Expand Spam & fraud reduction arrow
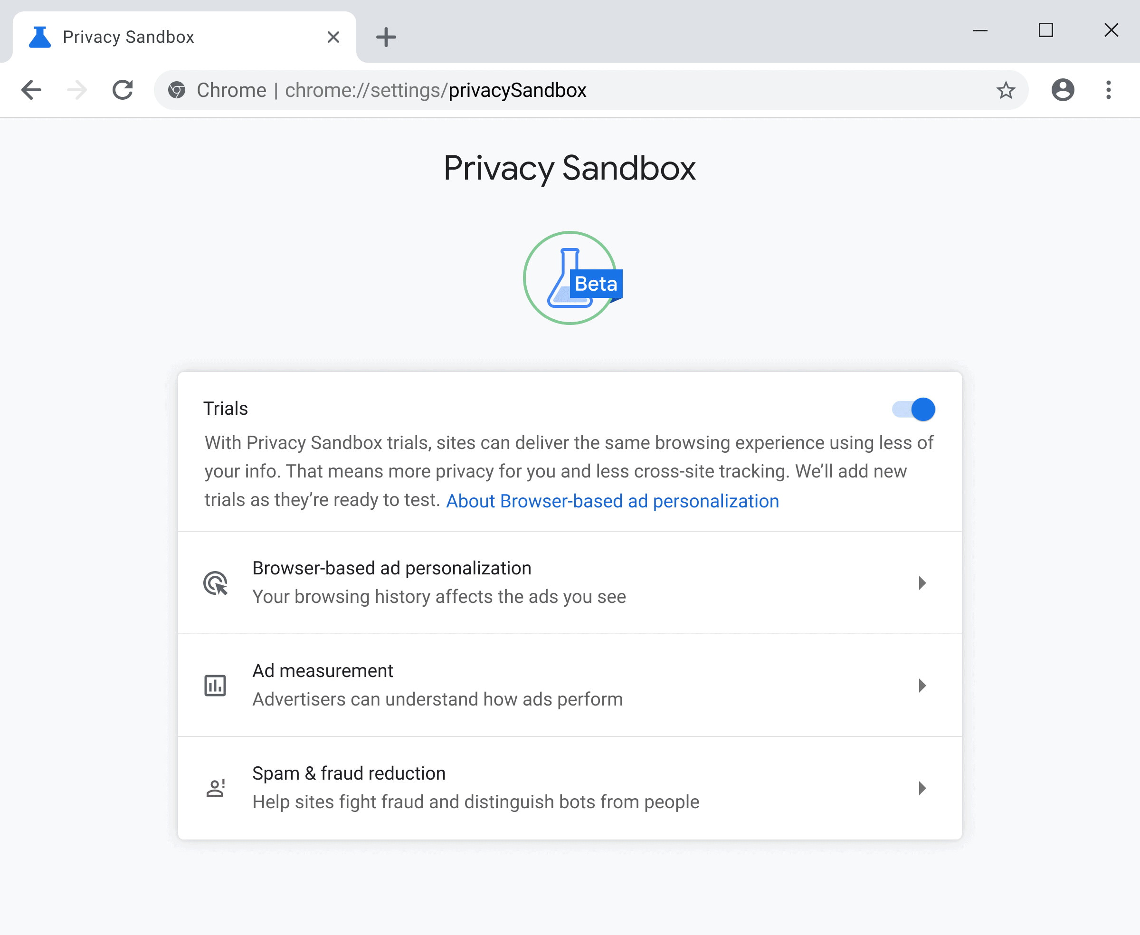This screenshot has height=935, width=1140. [922, 788]
